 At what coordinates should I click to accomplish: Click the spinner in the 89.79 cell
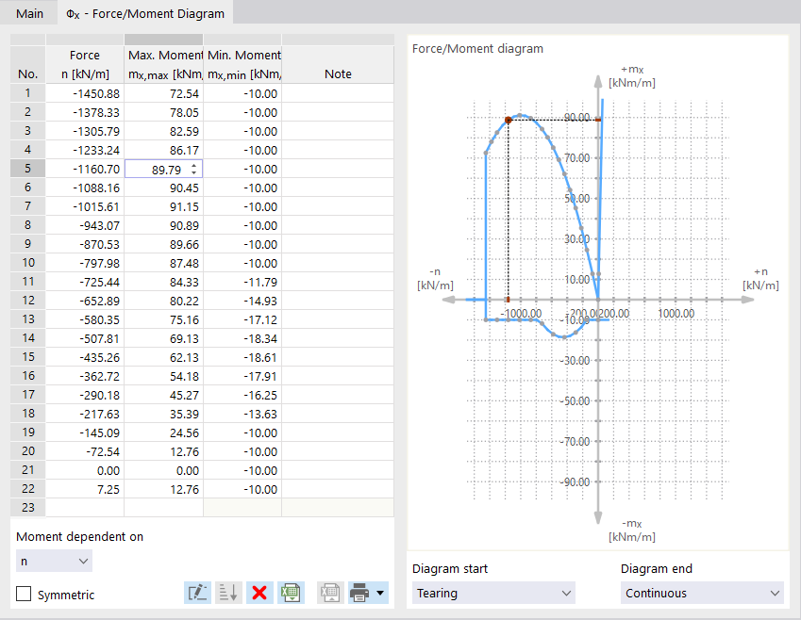(x=193, y=169)
